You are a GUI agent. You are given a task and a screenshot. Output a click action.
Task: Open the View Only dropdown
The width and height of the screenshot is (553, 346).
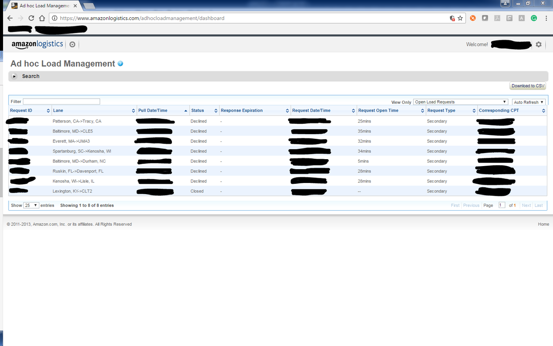[x=461, y=102]
